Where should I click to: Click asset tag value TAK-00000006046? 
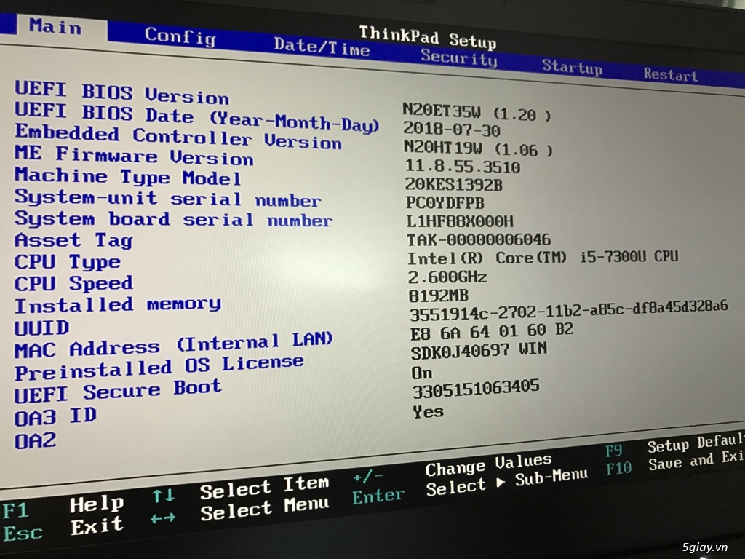point(479,239)
